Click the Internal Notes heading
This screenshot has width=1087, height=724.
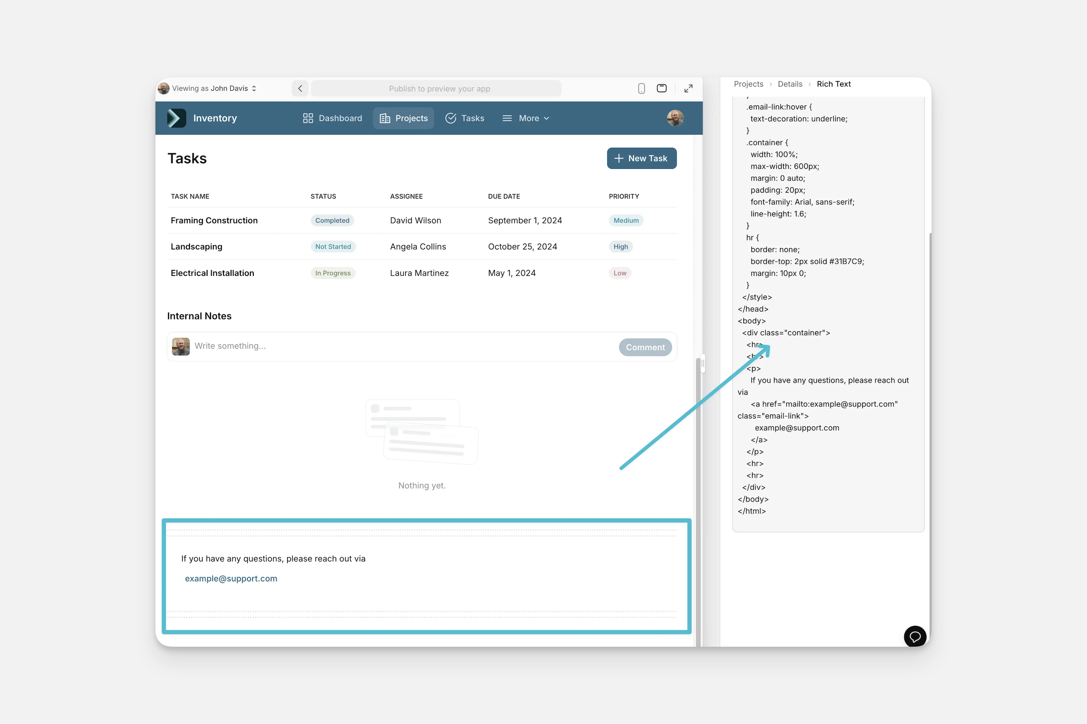199,316
